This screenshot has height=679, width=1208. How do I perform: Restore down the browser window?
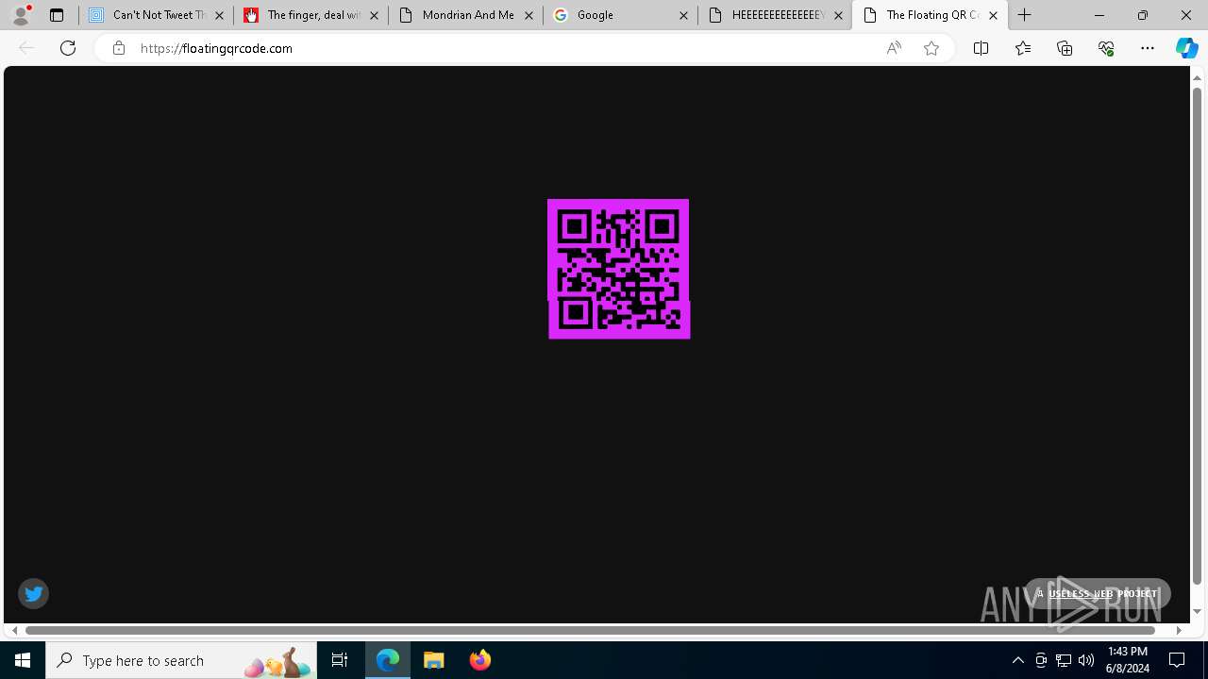[x=1143, y=15]
